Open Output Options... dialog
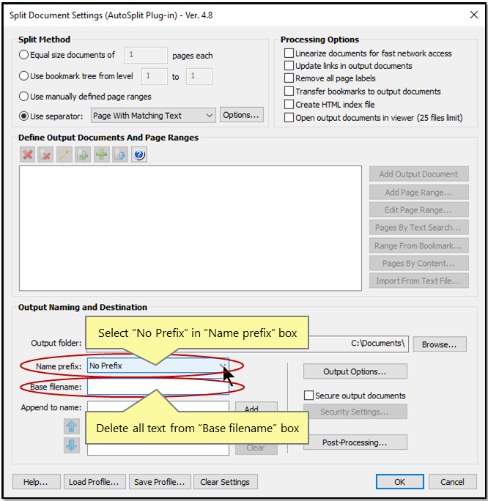The height and width of the screenshot is (501, 488). 355,371
